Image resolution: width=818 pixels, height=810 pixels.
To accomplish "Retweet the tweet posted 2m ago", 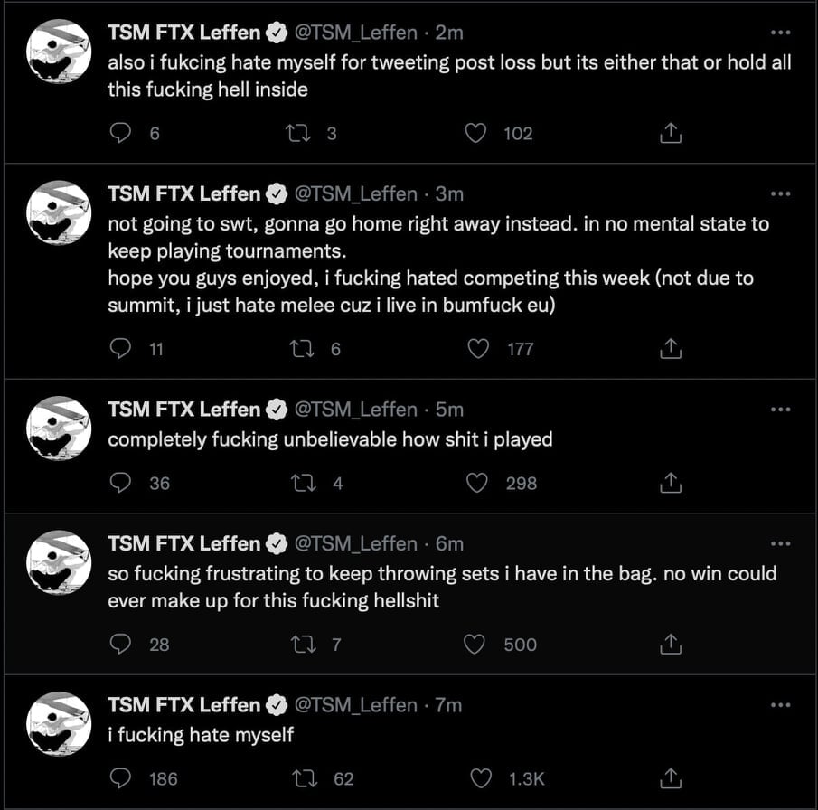I will click(298, 134).
